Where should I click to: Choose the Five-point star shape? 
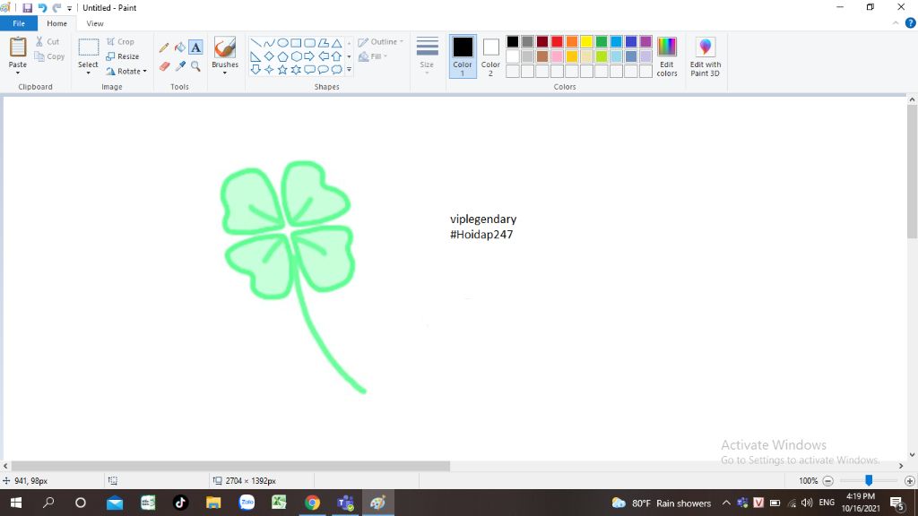[282, 70]
